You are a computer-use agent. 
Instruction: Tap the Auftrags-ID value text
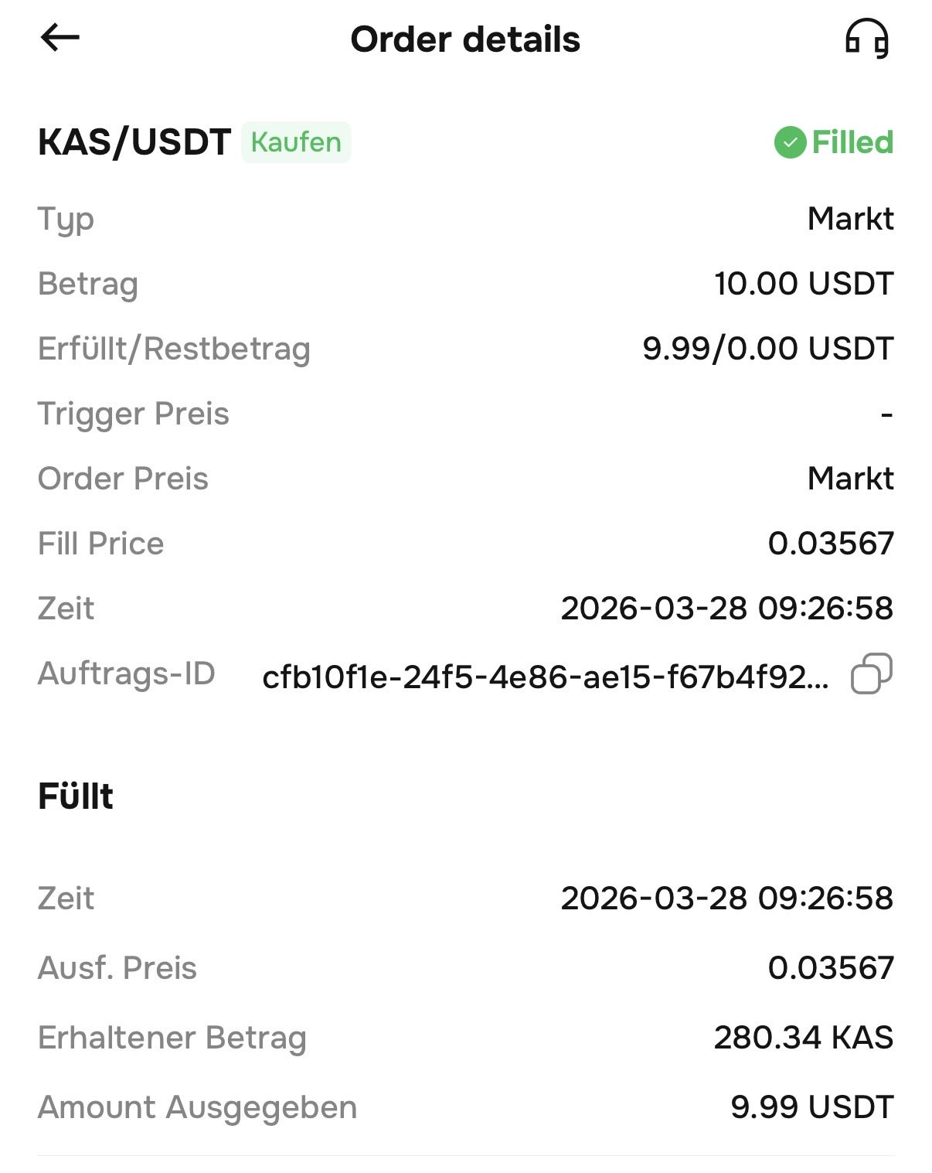pos(545,677)
